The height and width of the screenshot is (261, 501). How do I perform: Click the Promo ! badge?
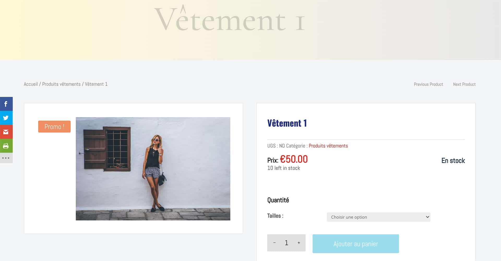(x=54, y=127)
